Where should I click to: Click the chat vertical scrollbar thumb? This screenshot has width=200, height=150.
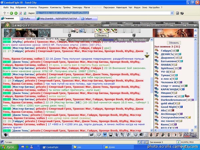152,85
